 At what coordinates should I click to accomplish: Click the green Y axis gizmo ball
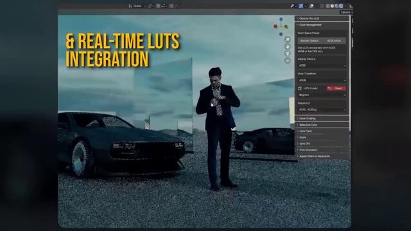[286, 26]
